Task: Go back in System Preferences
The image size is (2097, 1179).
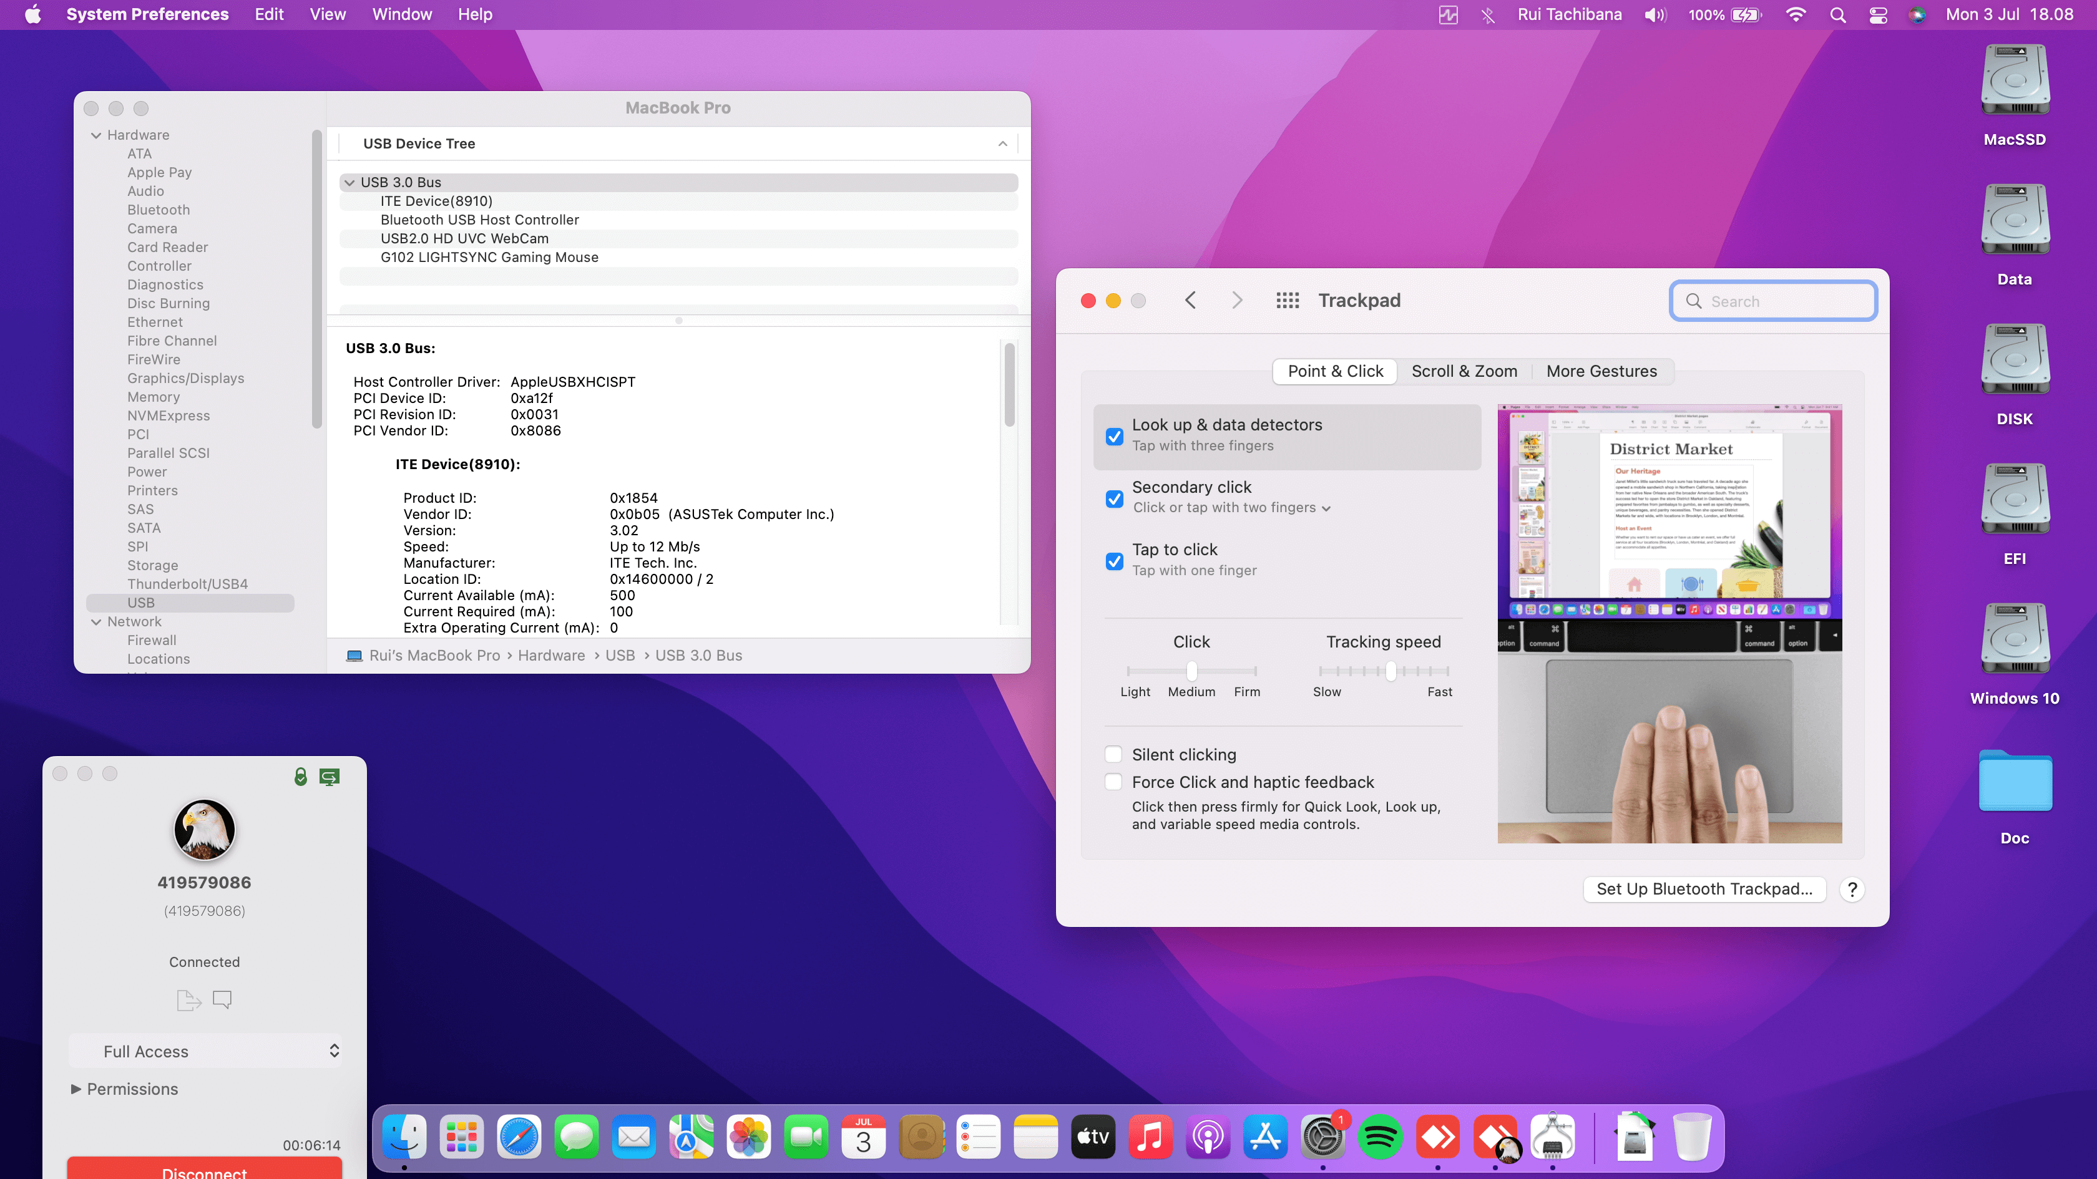Action: coord(1190,301)
